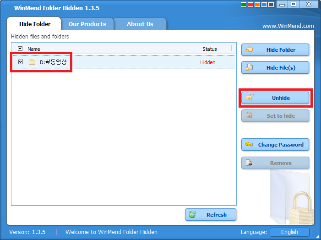Select the red color theme swatch
The height and width of the screenshot is (240, 321).
click(250, 5)
